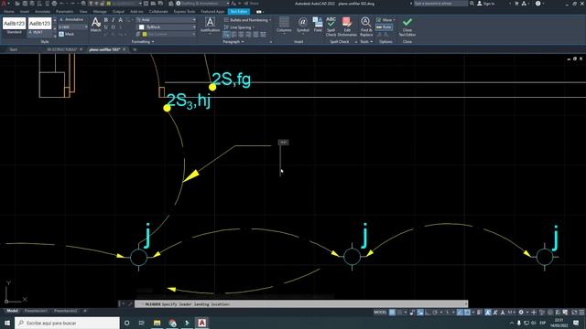Switch to the 00-ESTRUCTURAS drawing tab

(61, 49)
